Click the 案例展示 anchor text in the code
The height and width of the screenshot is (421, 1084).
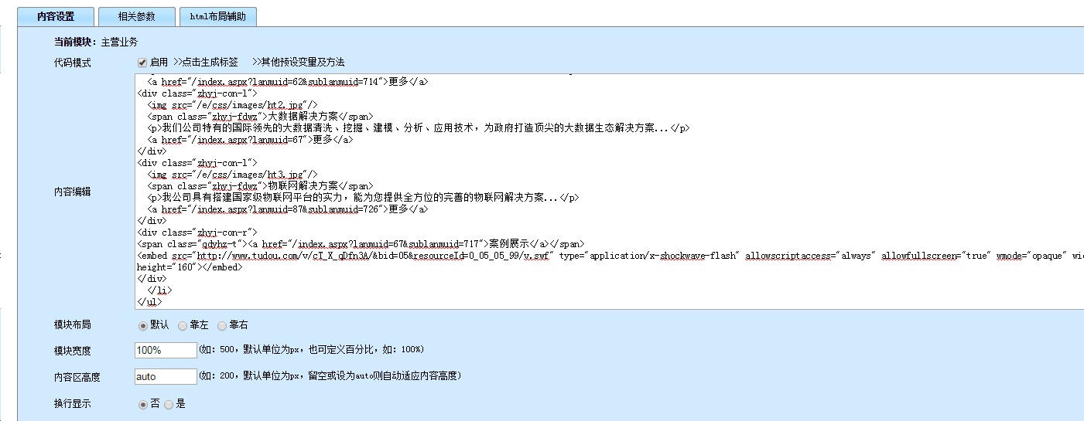(508, 244)
